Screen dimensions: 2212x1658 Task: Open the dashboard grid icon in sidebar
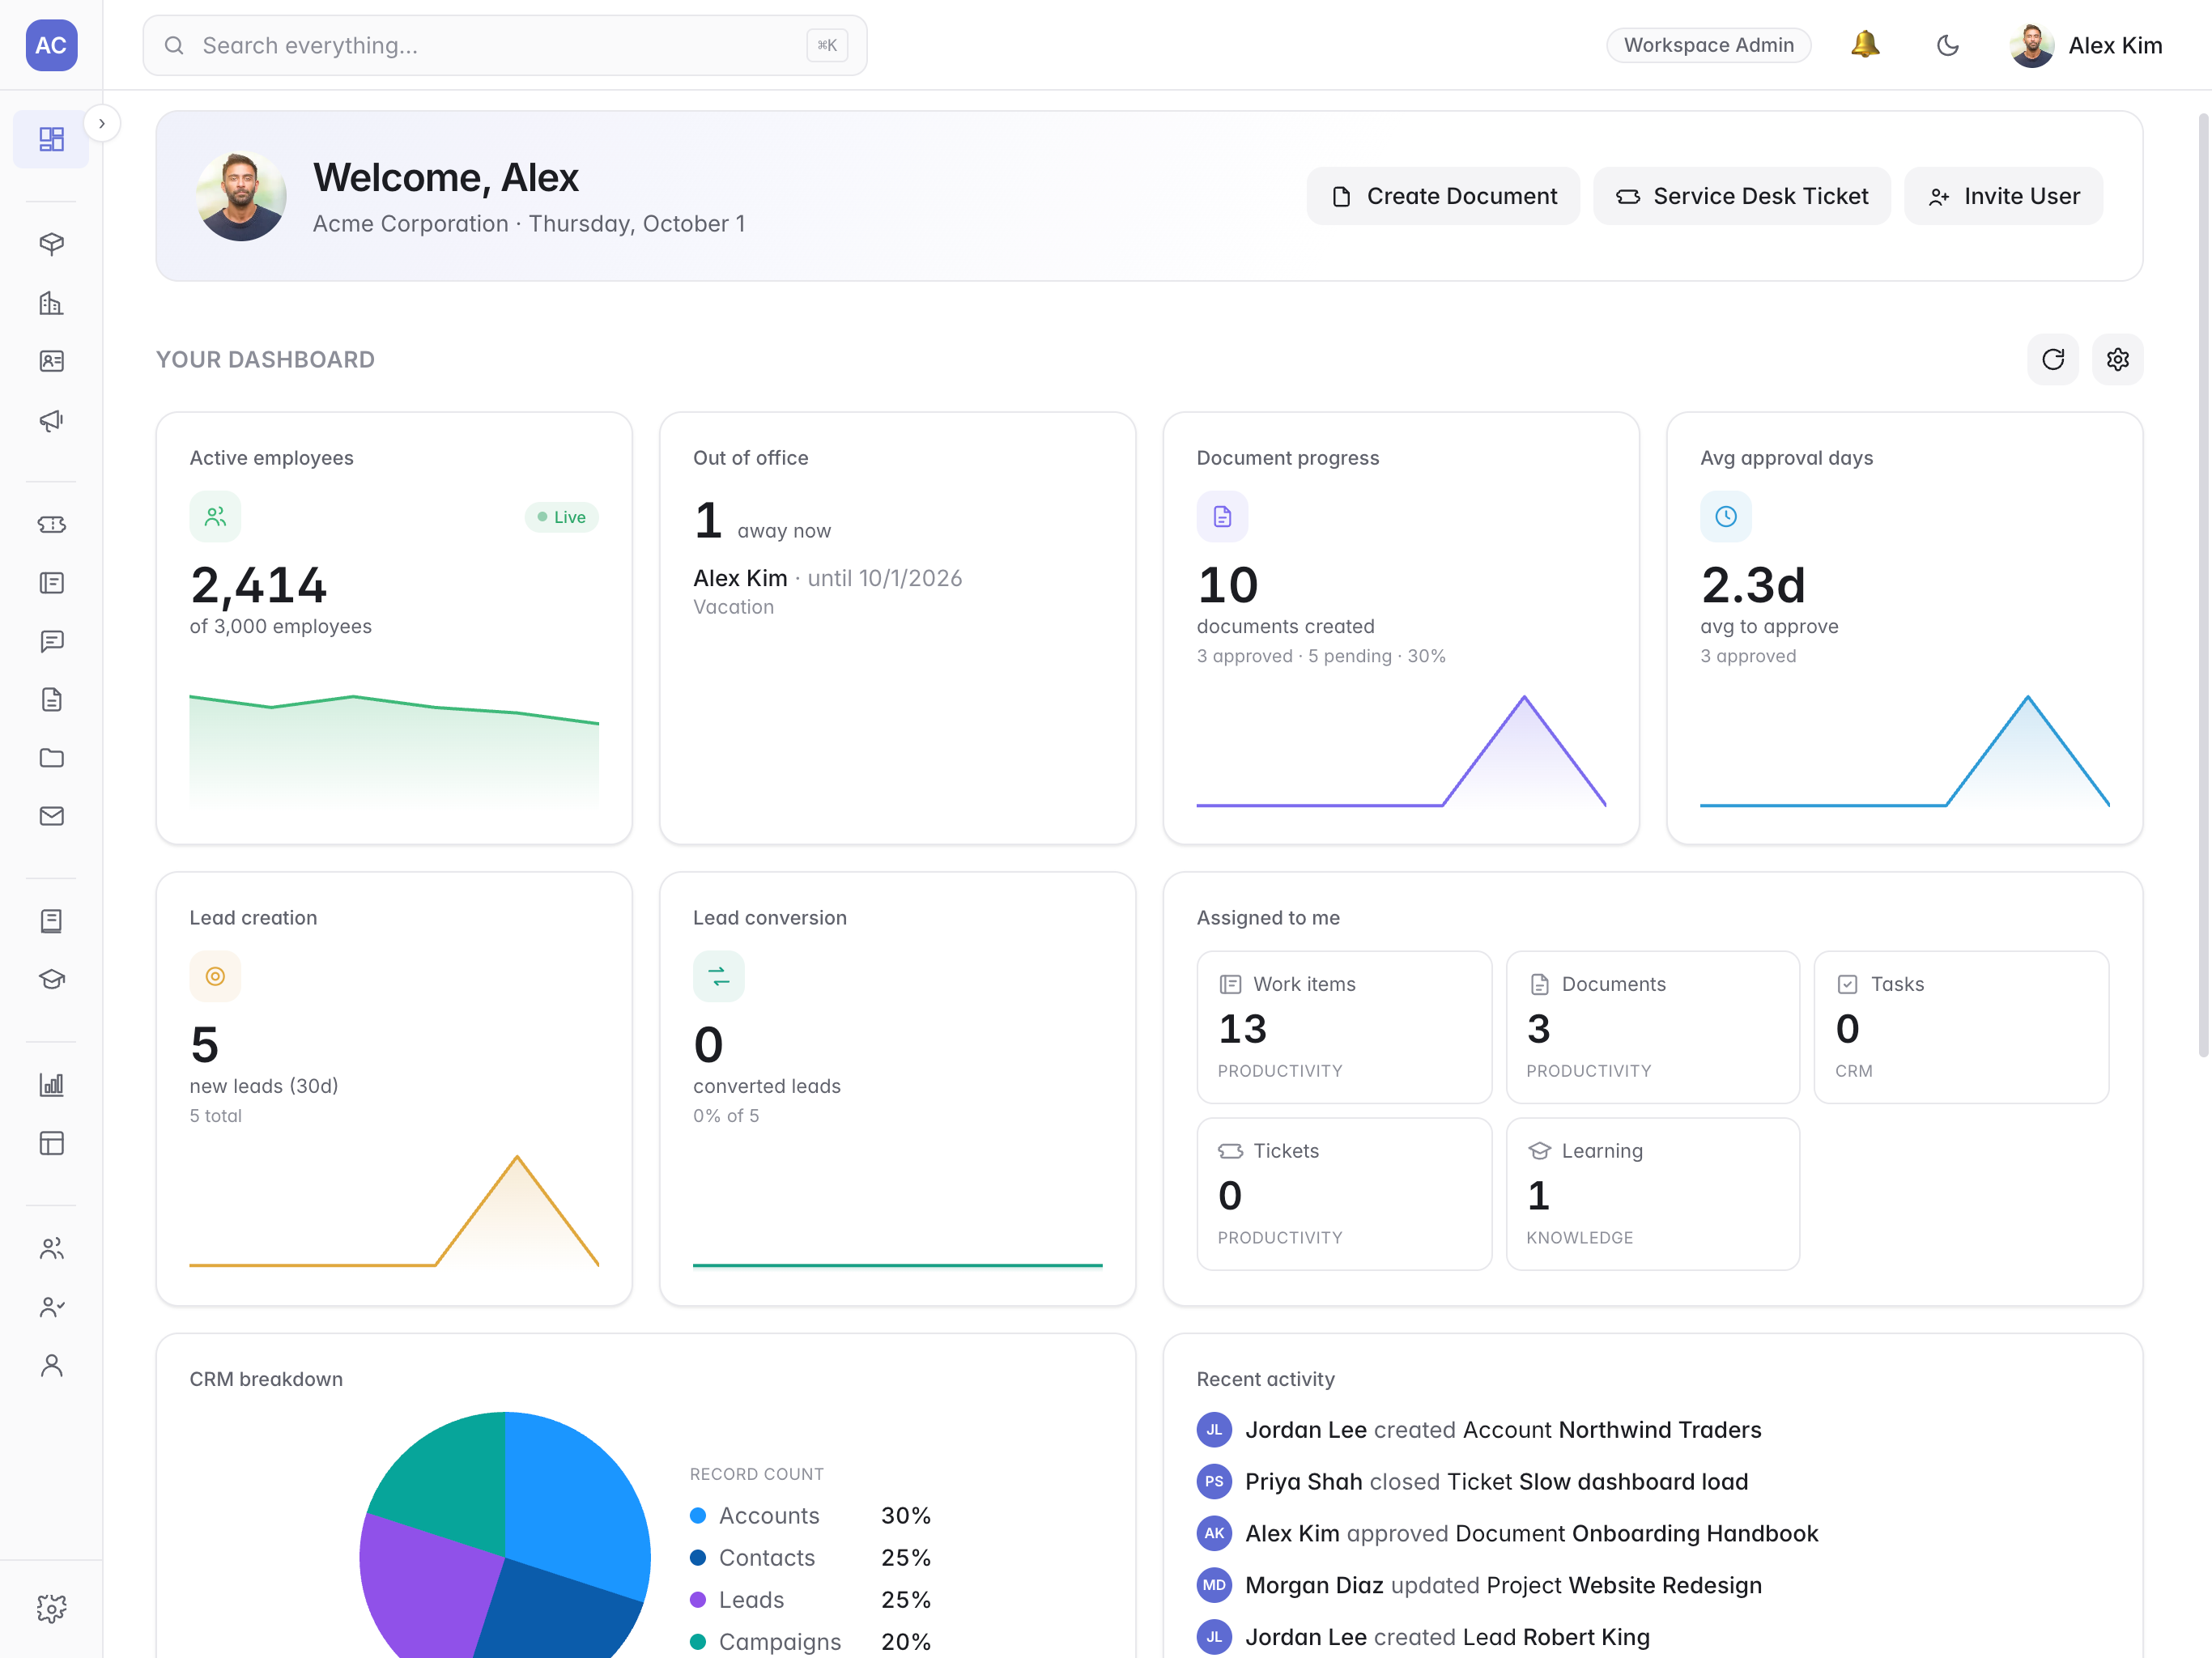coord(51,139)
